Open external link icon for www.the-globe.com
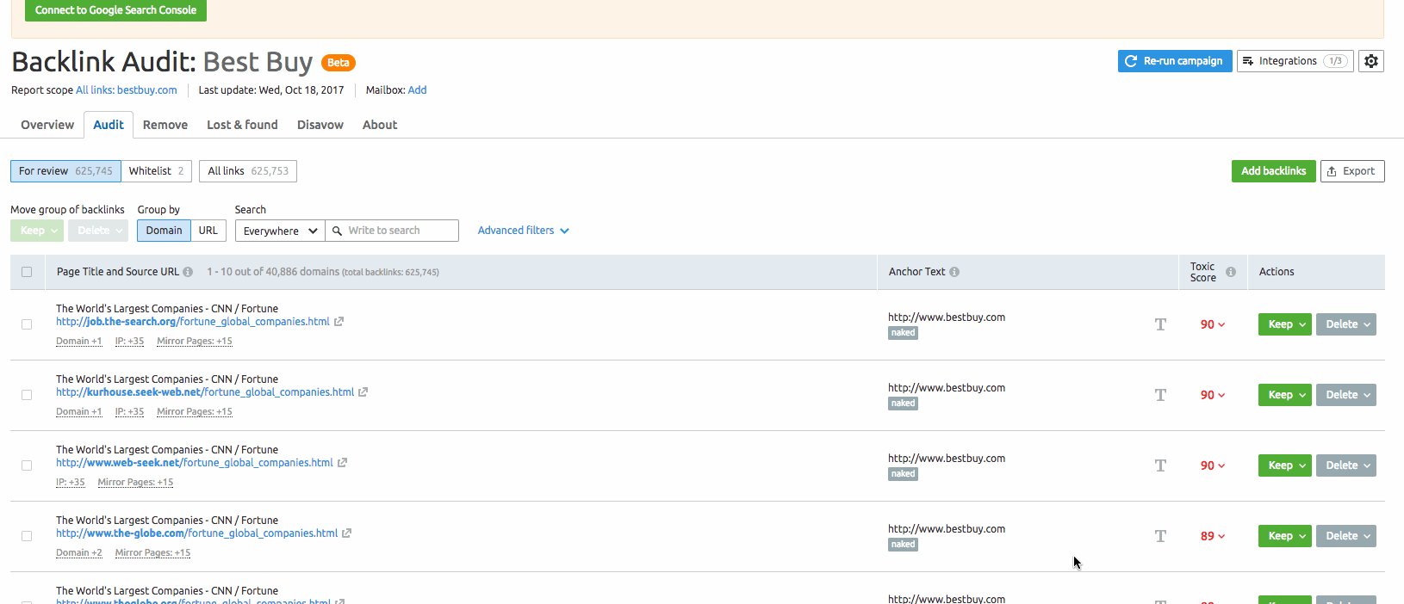The image size is (1404, 604). click(x=346, y=533)
